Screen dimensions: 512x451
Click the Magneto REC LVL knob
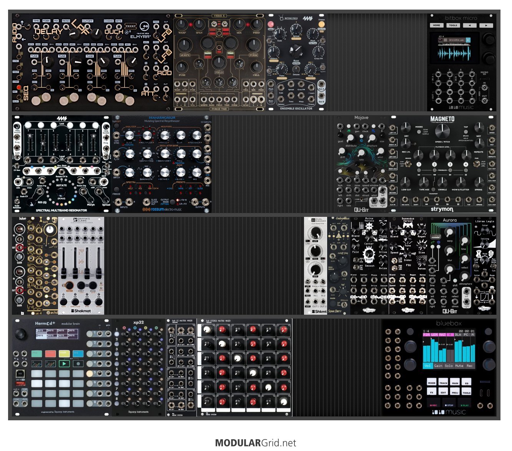tap(406, 144)
